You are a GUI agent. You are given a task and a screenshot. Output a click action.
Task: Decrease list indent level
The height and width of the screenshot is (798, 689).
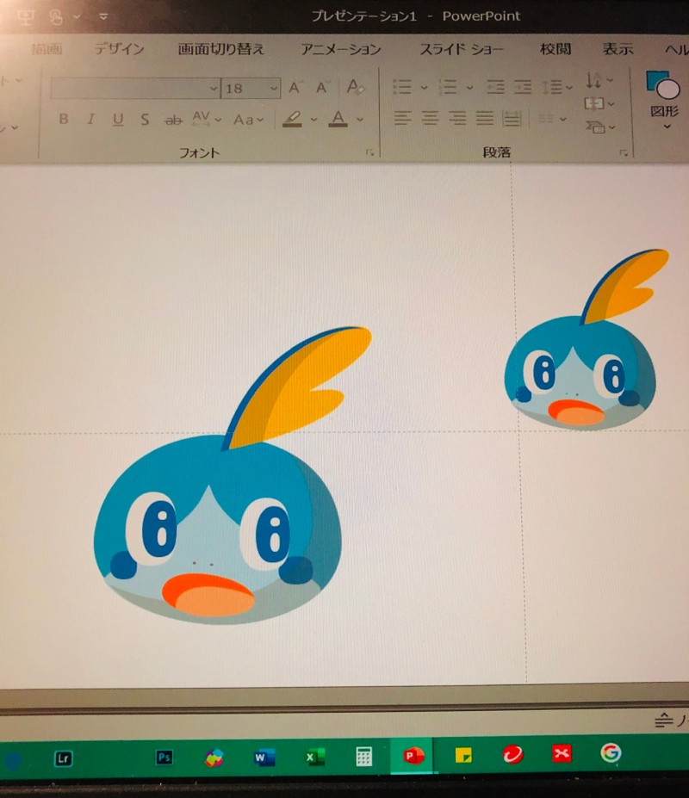pyautogui.click(x=495, y=87)
